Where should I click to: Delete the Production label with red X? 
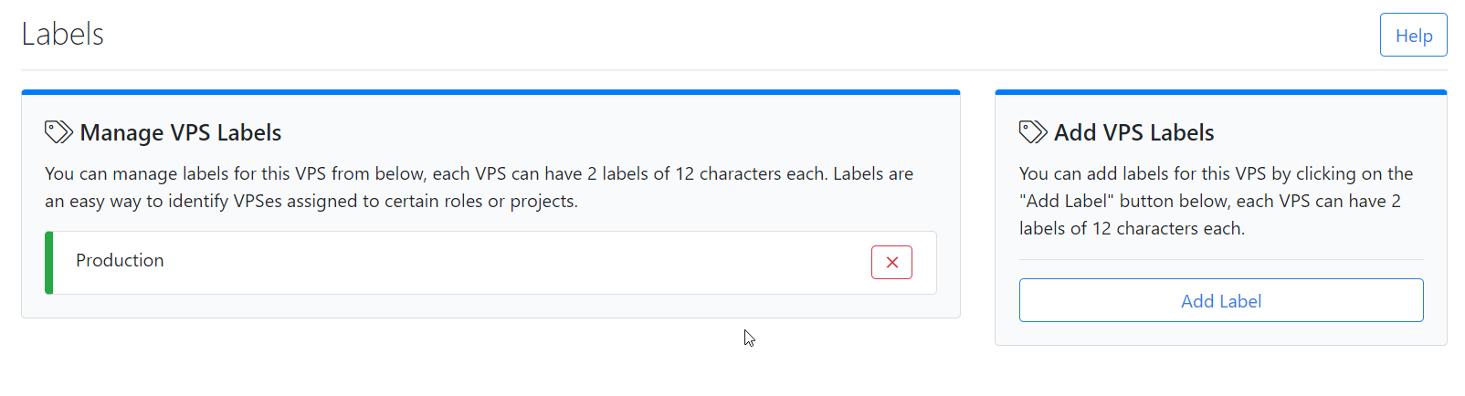(891, 263)
